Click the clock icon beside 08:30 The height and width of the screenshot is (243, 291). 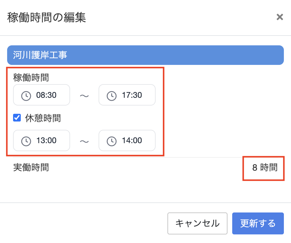coord(26,96)
